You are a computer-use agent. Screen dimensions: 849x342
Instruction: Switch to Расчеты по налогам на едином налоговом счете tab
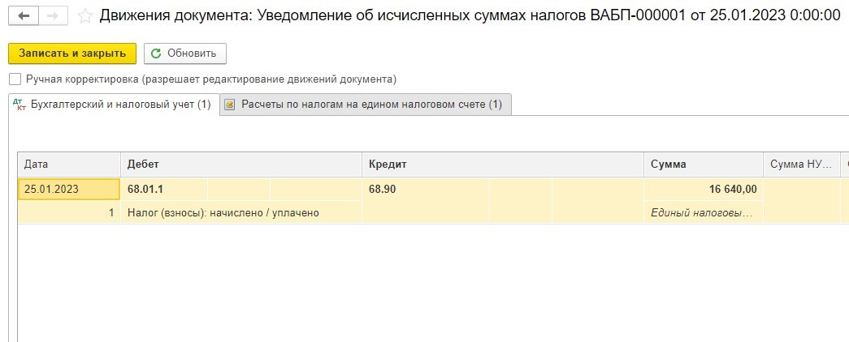pos(366,105)
